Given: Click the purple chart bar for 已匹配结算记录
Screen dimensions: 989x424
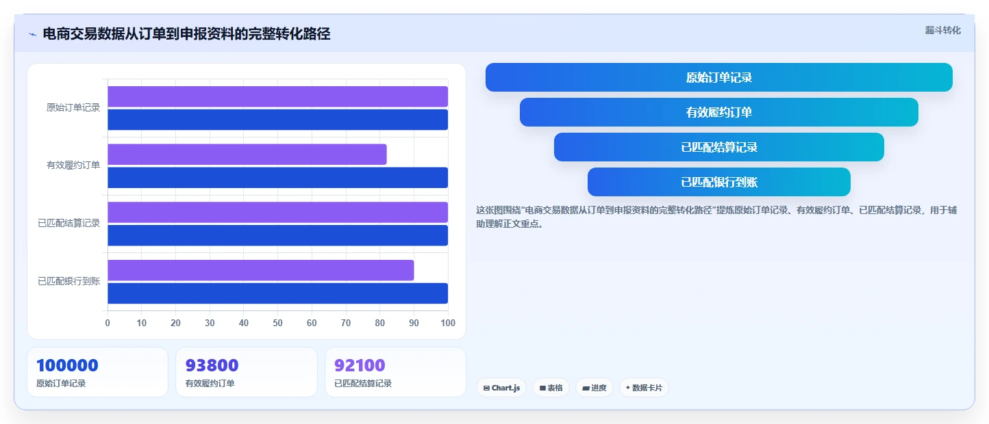Looking at the screenshot, I should (277, 212).
